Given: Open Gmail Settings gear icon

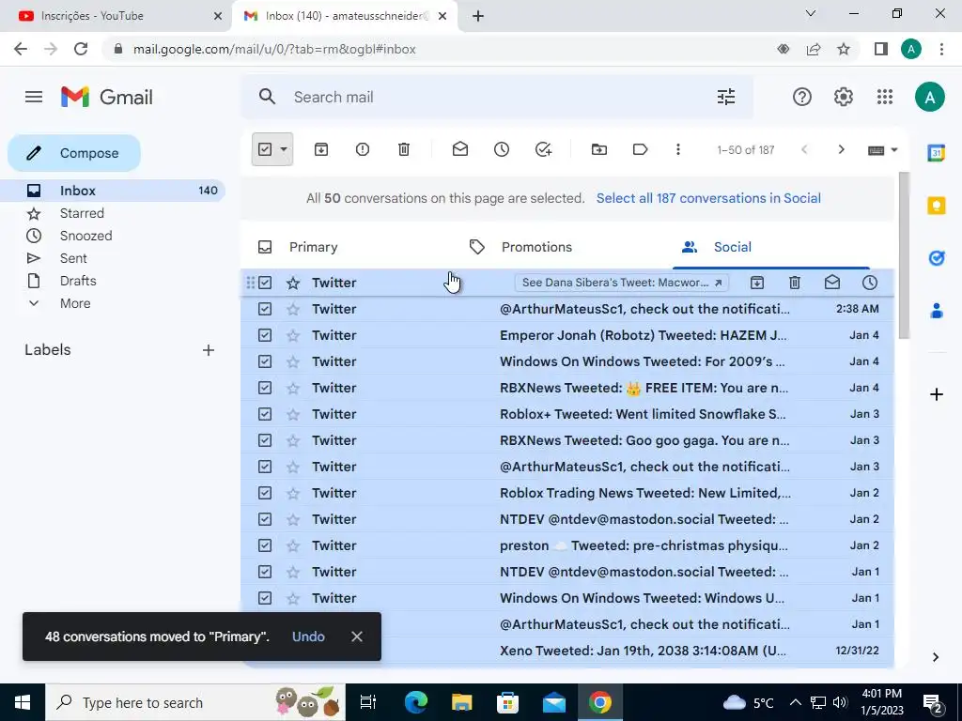Looking at the screenshot, I should [x=844, y=97].
